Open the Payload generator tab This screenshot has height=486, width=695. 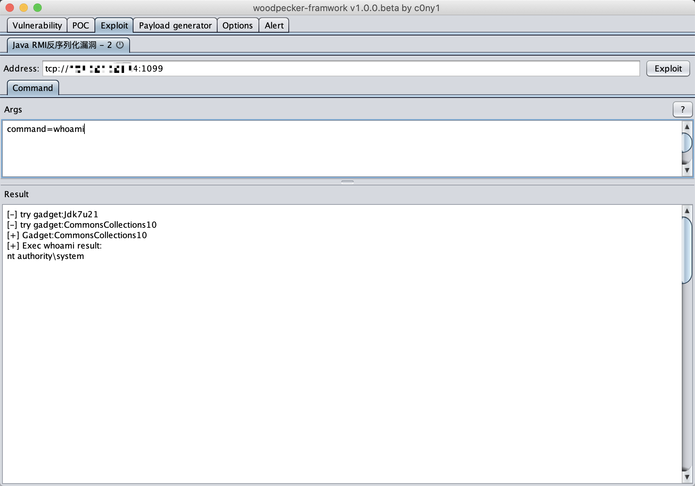tap(175, 25)
